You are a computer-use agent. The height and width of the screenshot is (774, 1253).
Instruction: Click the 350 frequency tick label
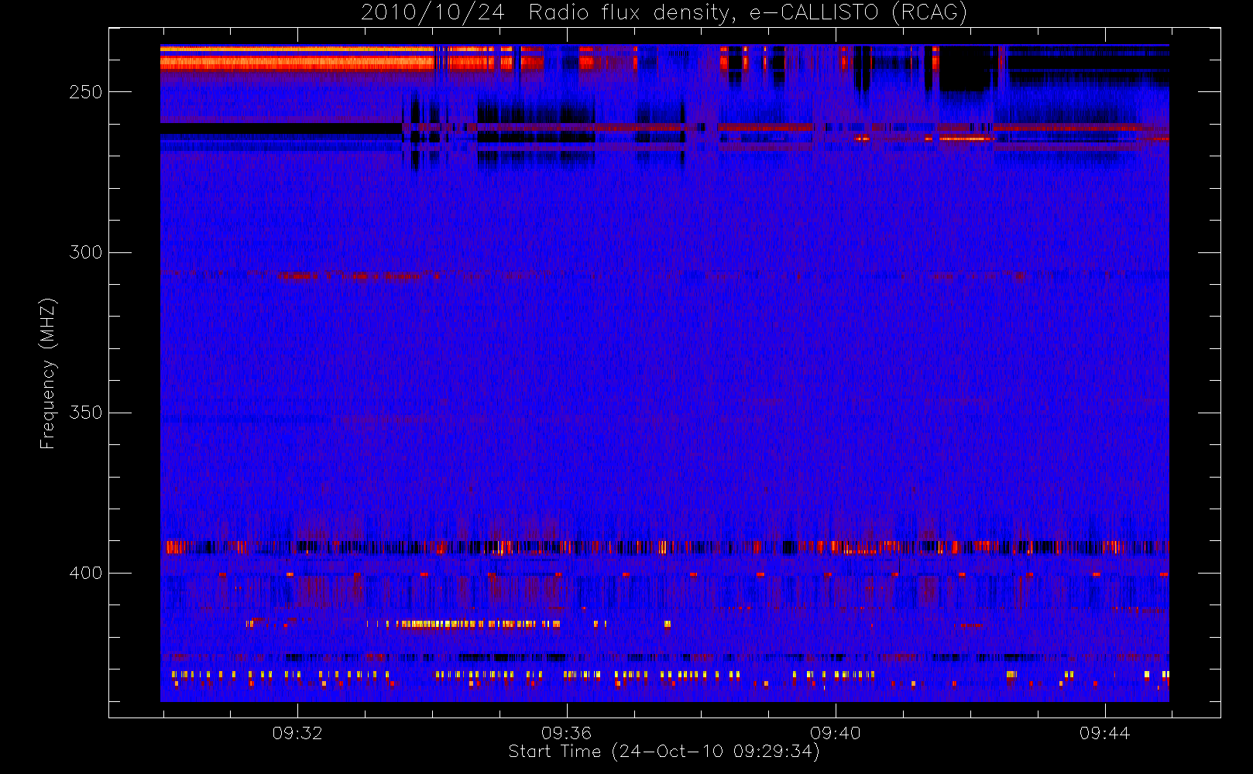click(x=86, y=413)
